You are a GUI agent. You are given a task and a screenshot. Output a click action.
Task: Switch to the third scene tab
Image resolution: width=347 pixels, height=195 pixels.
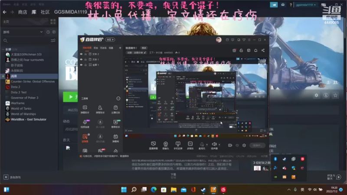pos(103,48)
